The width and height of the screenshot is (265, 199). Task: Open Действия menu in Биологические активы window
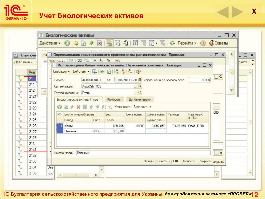50,43
